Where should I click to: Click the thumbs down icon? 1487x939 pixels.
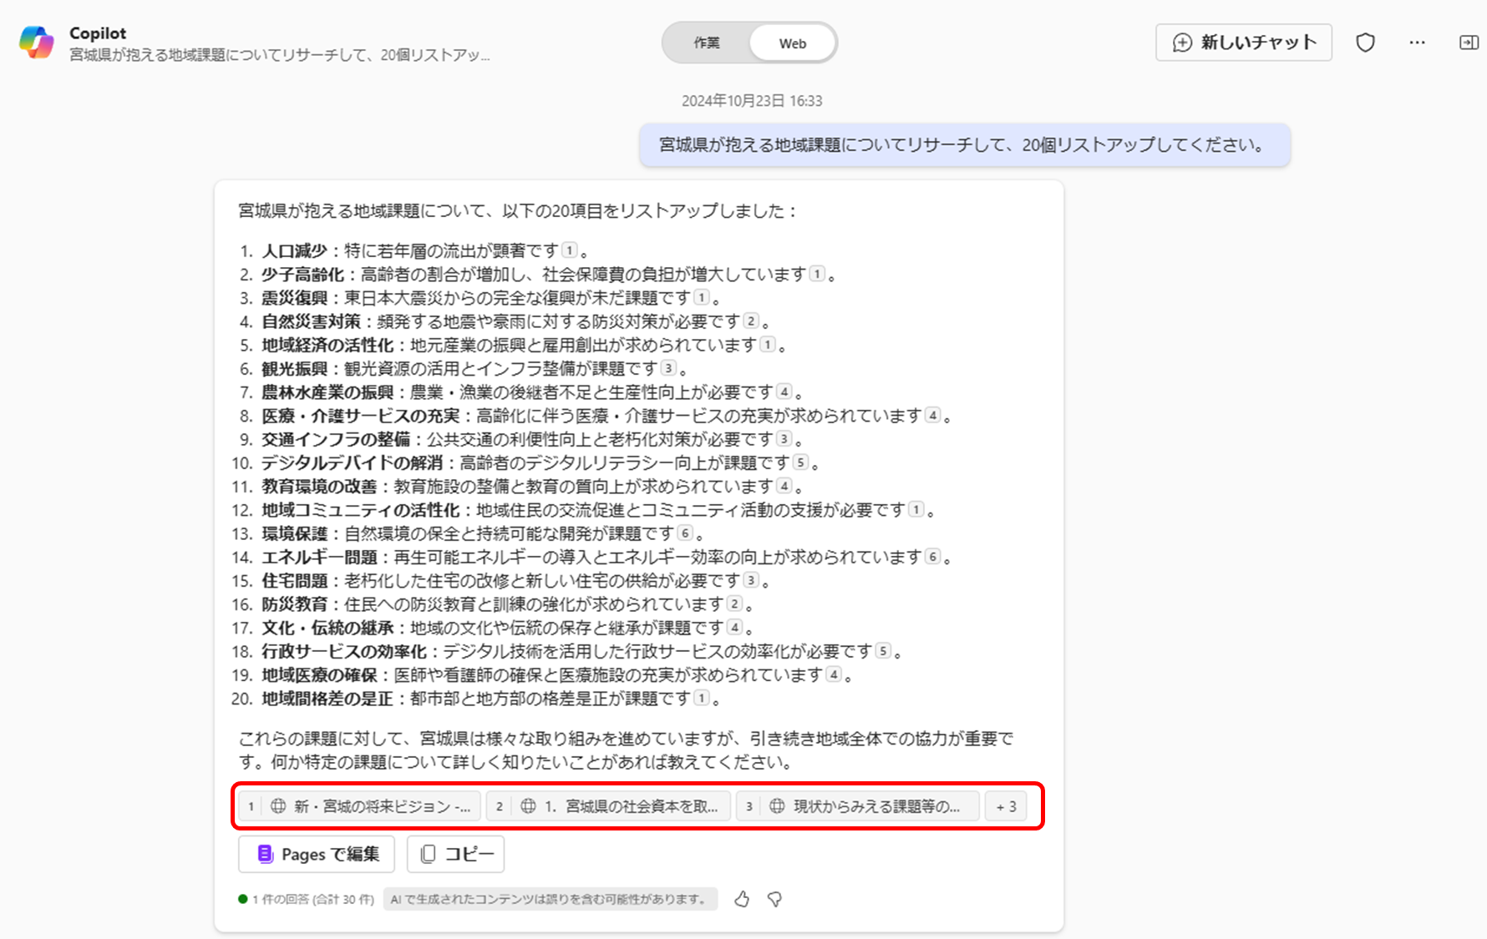774,899
